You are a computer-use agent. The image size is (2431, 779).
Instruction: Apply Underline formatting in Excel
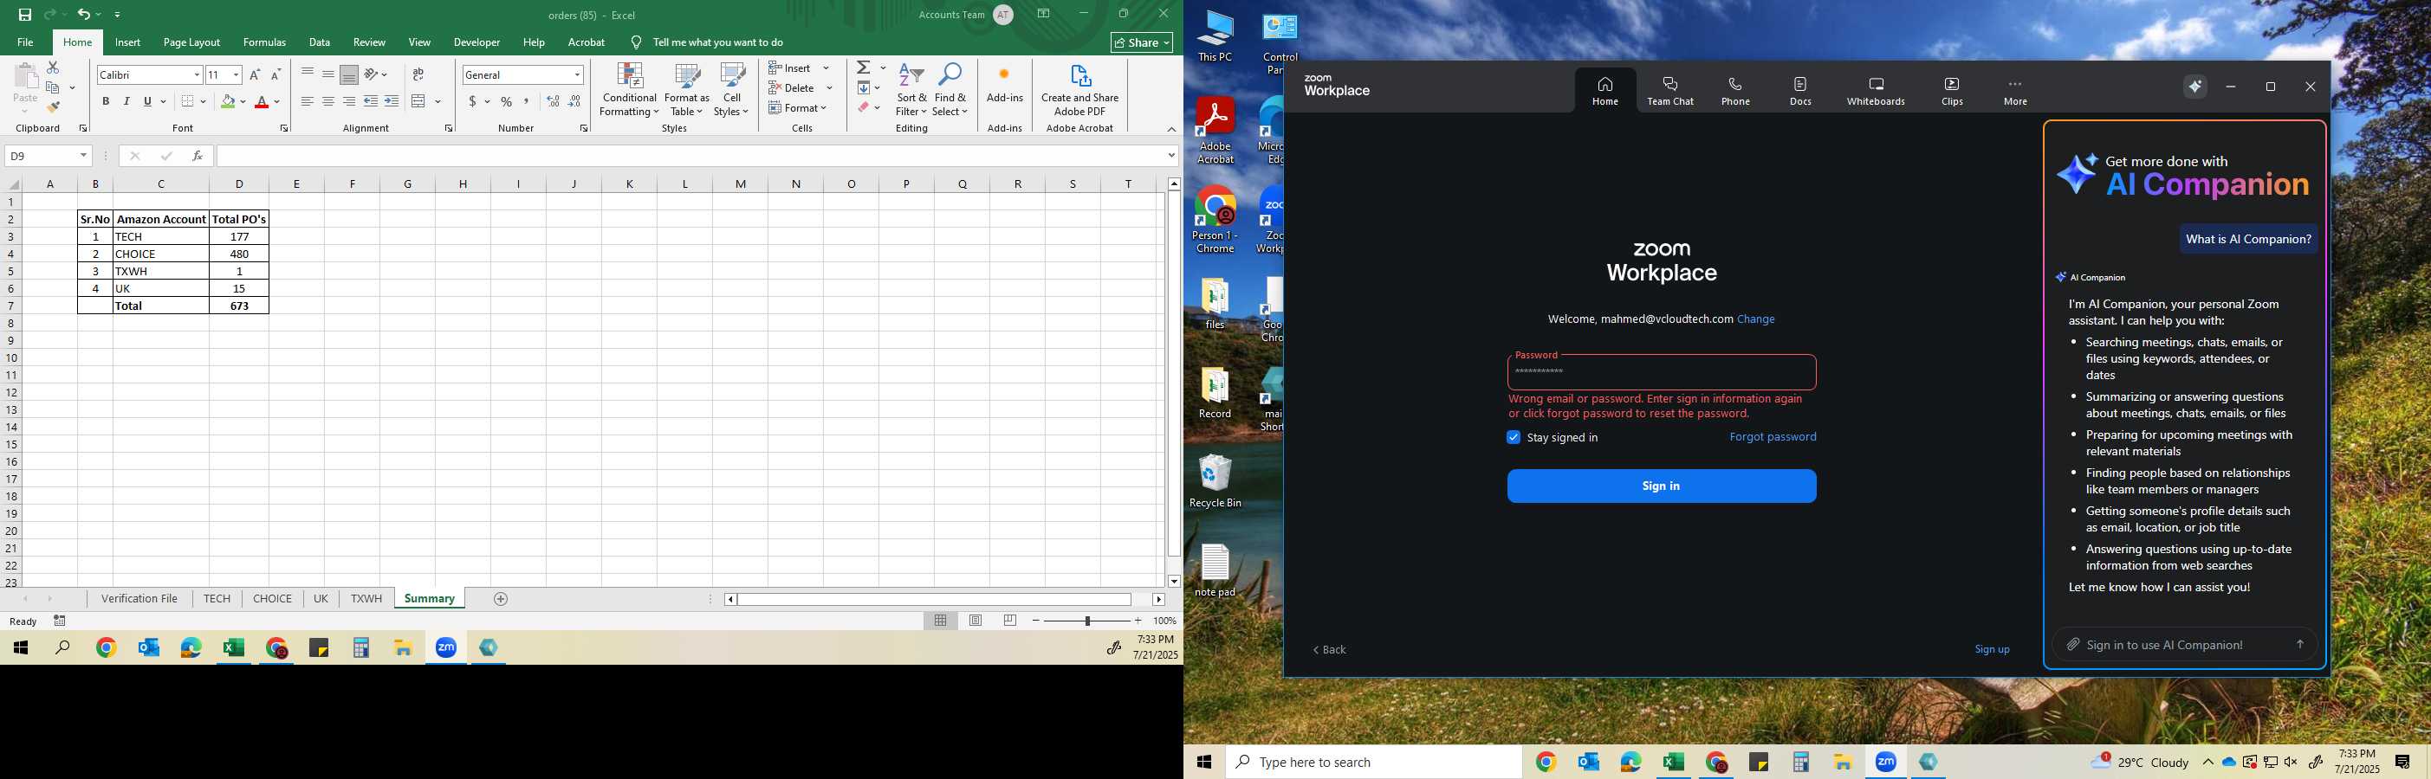(x=147, y=102)
